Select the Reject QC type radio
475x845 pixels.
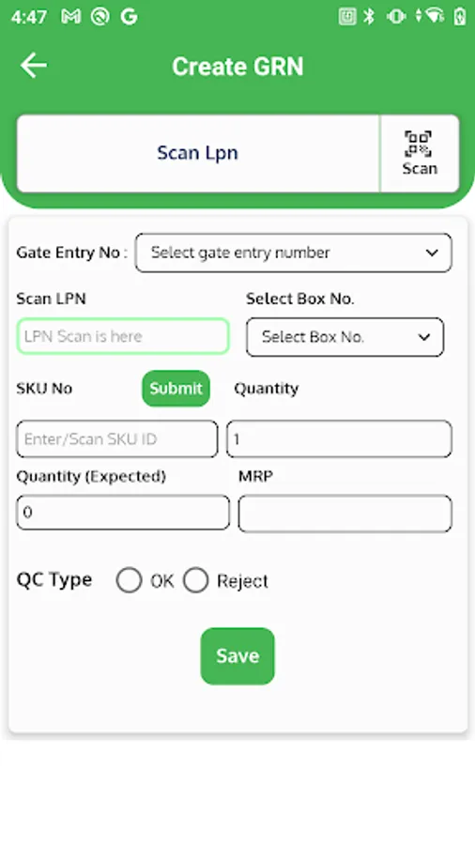(x=195, y=580)
